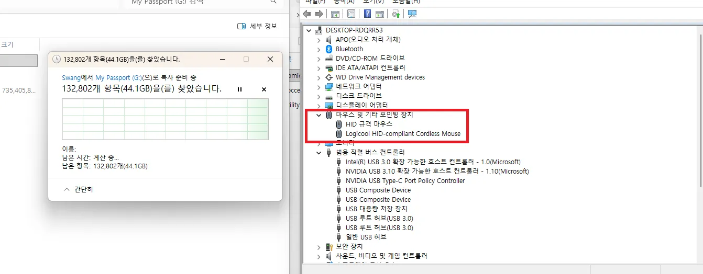703x274 pixels.
Task: Open the 파일(F) menu
Action: click(x=314, y=2)
